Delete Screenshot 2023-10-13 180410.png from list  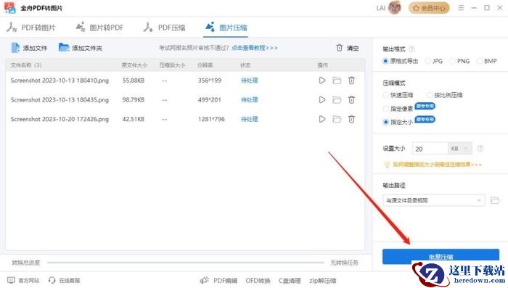[351, 81]
